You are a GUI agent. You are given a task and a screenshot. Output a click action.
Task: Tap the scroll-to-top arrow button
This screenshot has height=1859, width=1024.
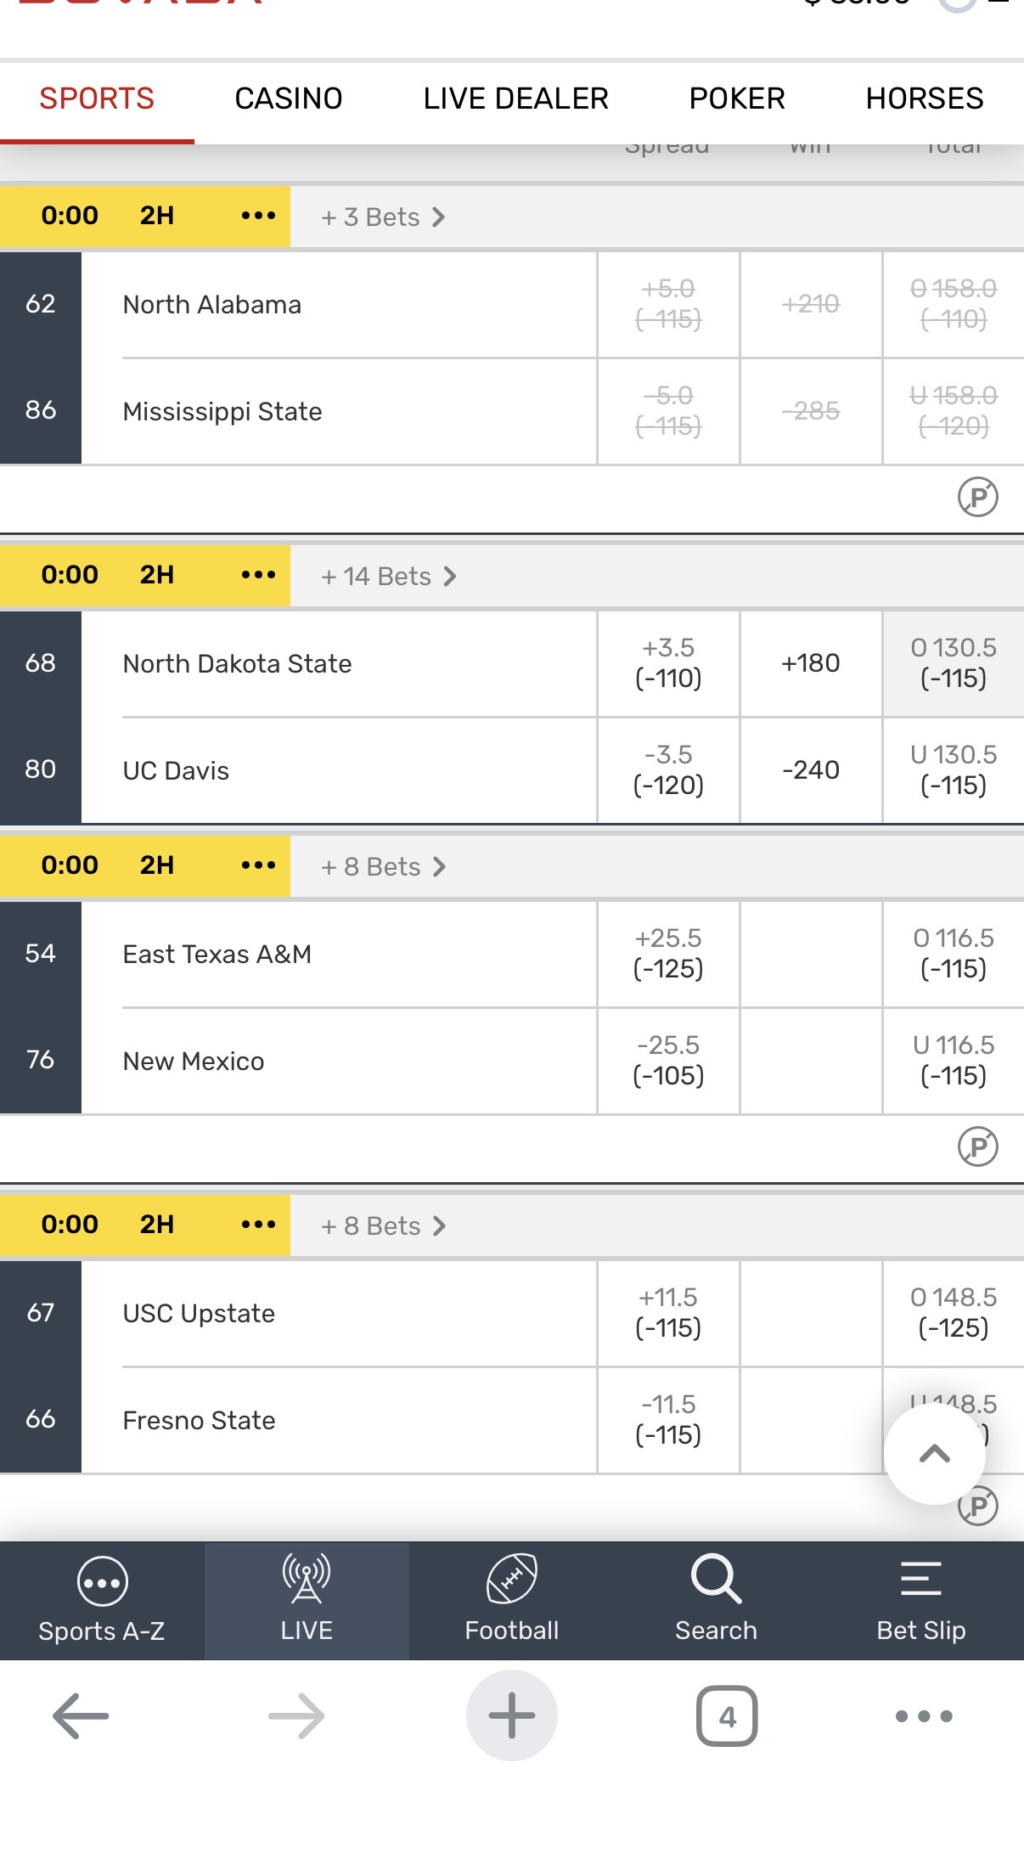point(935,1454)
